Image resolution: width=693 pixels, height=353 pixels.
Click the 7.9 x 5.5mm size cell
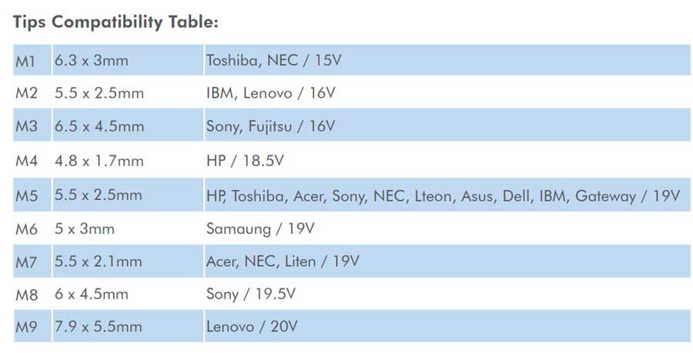coord(128,326)
